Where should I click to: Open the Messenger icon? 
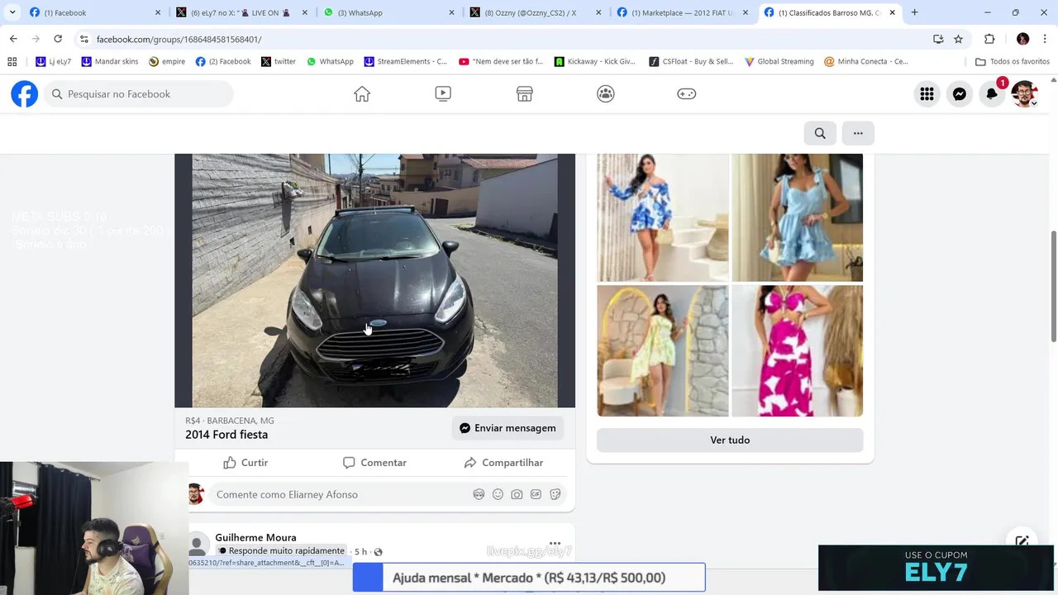point(959,94)
